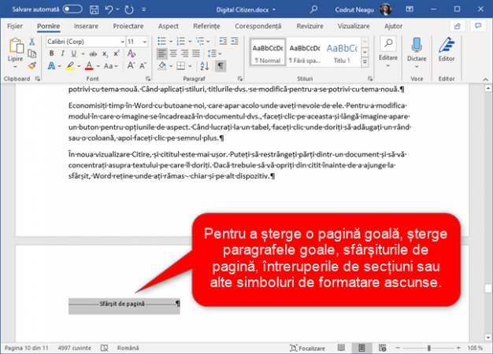Click the Save floppy disk icon
The image size is (493, 354).
click(x=94, y=9)
